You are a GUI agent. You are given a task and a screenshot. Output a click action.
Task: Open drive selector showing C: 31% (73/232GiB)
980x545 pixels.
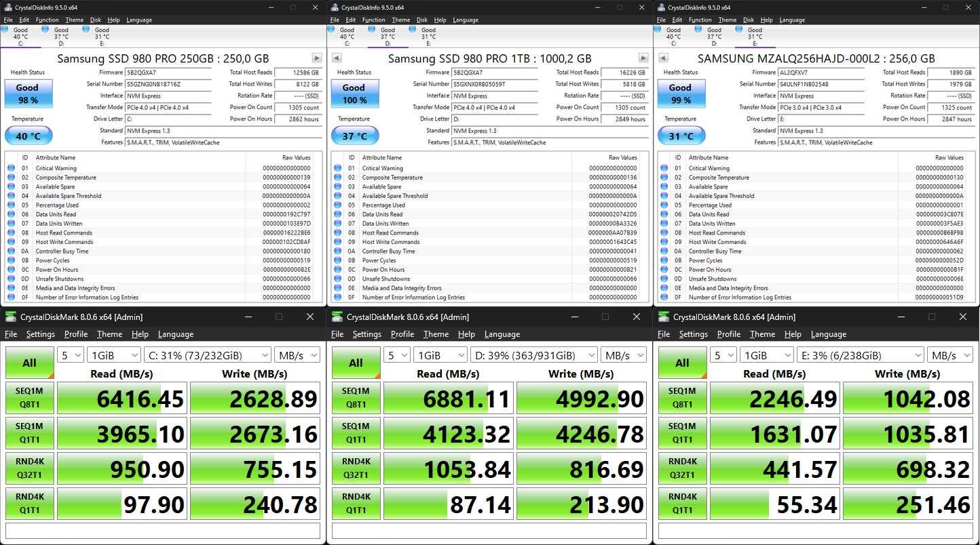tap(208, 355)
